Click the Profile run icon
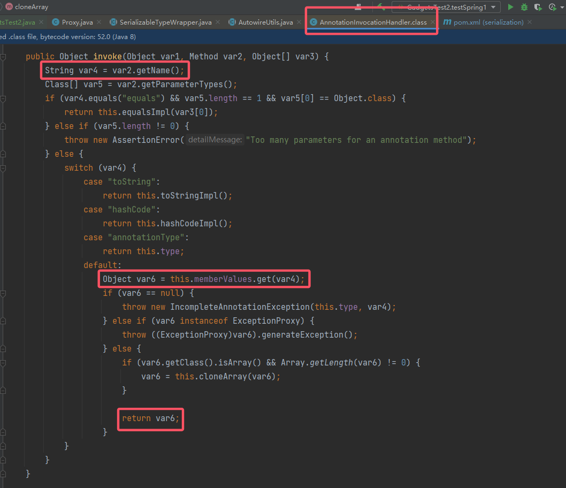Image resolution: width=566 pixels, height=488 pixels. 552,7
